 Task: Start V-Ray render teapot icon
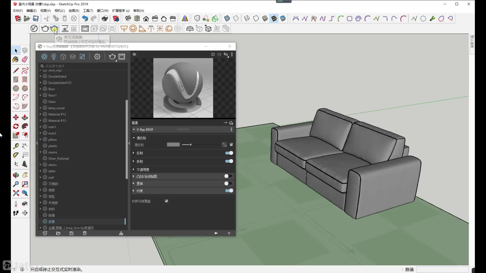tap(45, 28)
